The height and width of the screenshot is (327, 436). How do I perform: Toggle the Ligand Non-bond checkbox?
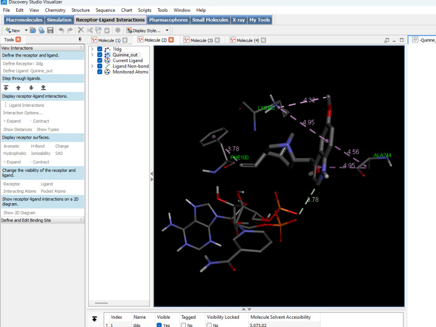click(100, 66)
